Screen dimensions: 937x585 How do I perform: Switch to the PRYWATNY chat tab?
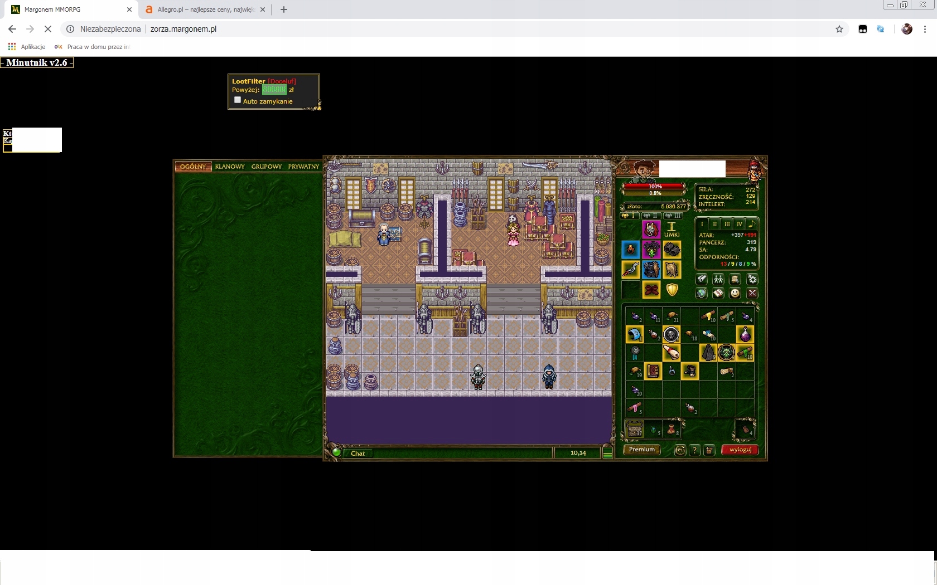pos(303,167)
